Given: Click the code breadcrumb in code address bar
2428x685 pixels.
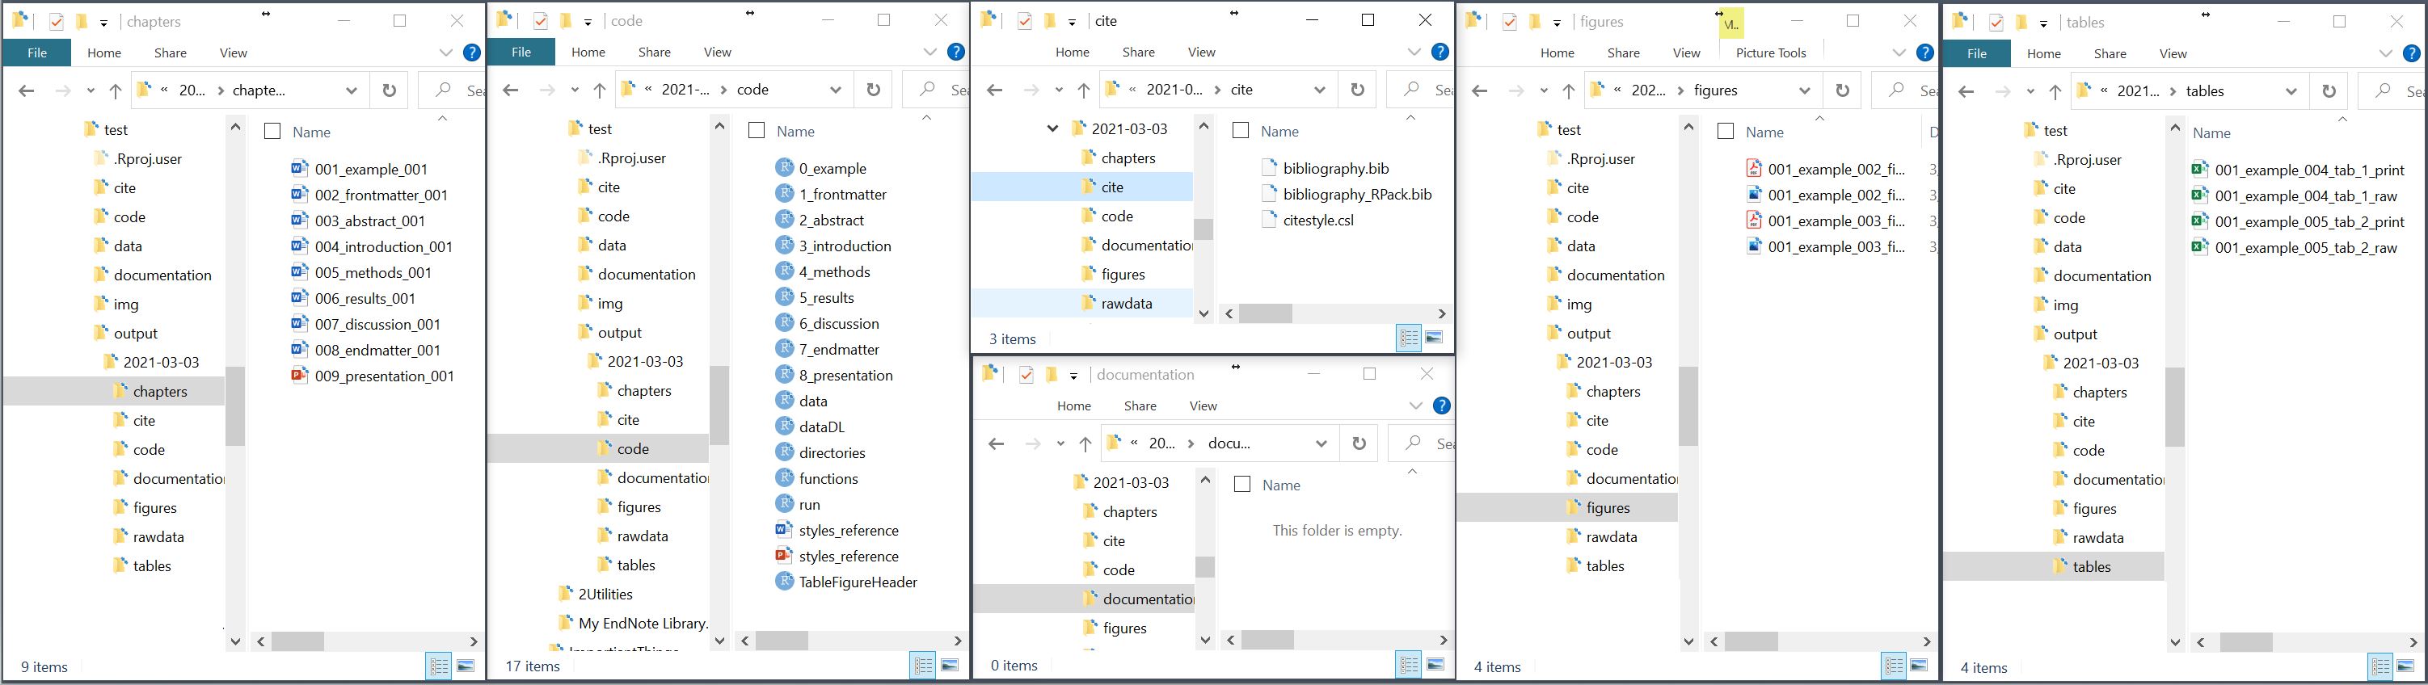Looking at the screenshot, I should pos(752,90).
